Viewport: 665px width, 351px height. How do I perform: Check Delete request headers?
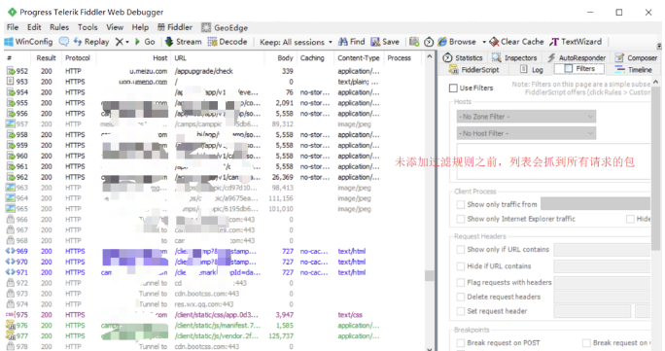tap(461, 297)
